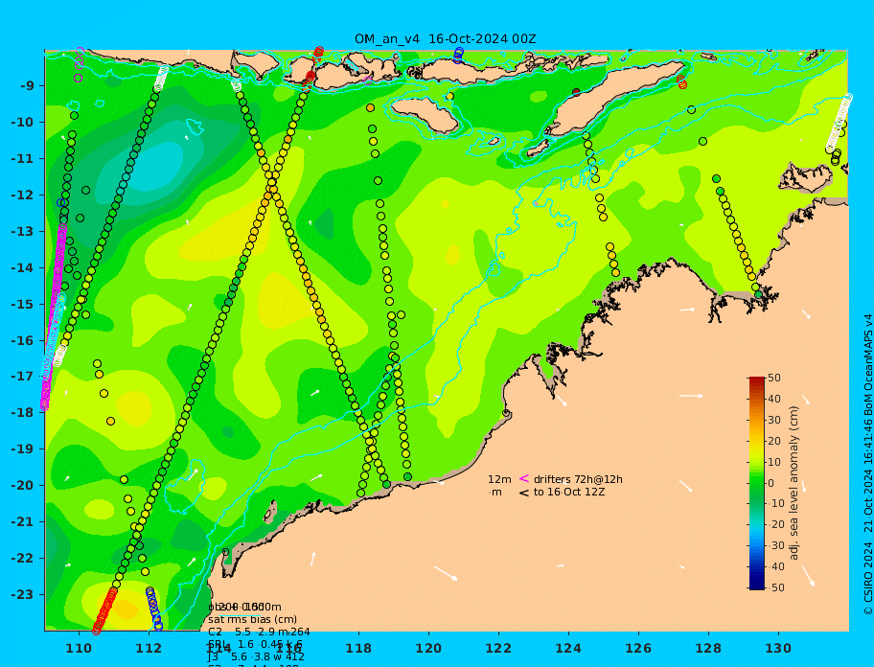Click the latitude axis label '-9'

pyautogui.click(x=28, y=86)
